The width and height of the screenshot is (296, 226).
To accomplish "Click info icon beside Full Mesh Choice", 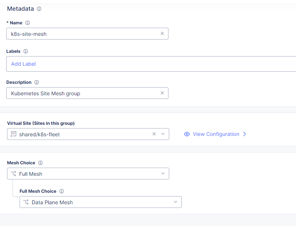I will tap(62, 191).
